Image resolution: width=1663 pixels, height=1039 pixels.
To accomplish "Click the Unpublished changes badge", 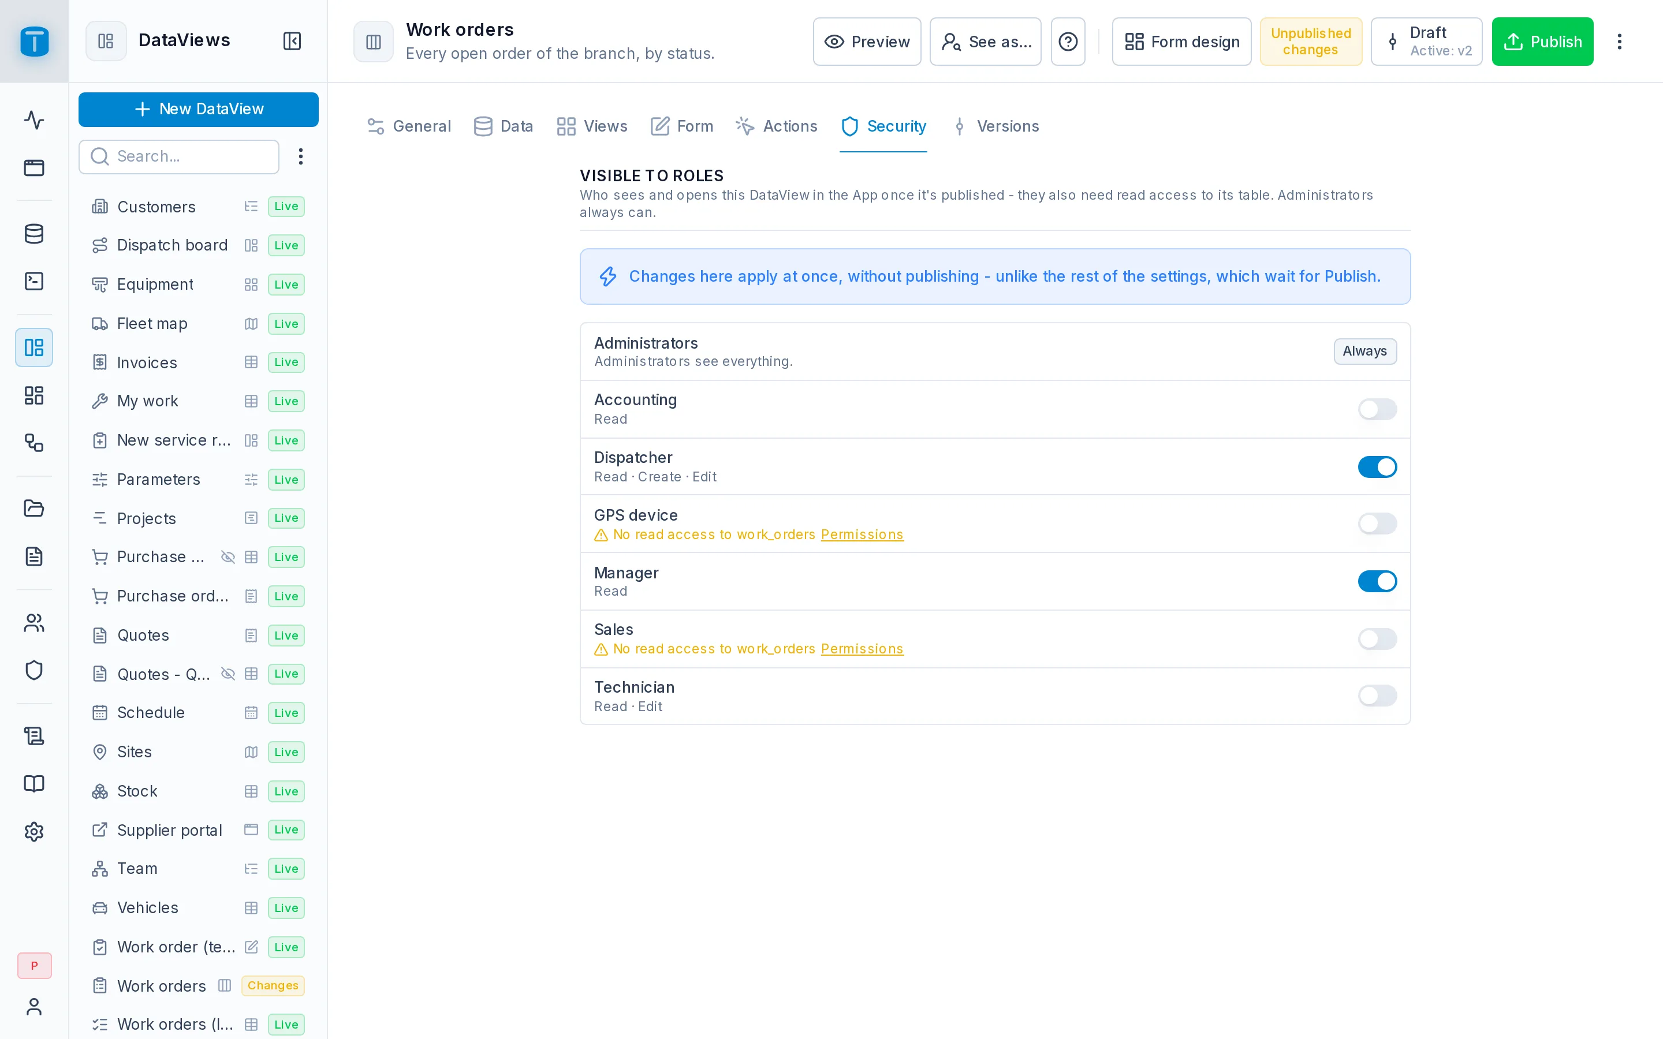I will click(x=1310, y=42).
